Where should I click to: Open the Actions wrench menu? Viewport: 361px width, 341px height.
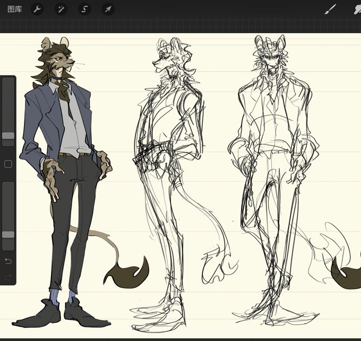(37, 9)
